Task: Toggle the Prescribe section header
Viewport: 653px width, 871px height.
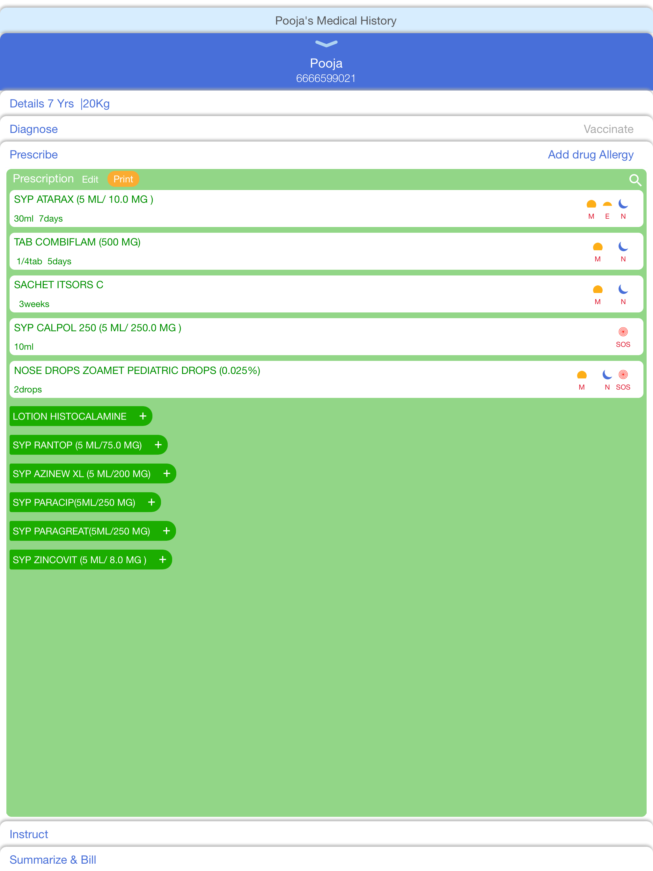Action: [33, 155]
